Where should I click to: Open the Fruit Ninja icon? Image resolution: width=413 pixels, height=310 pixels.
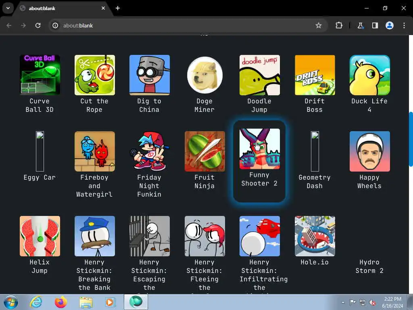[x=204, y=151]
